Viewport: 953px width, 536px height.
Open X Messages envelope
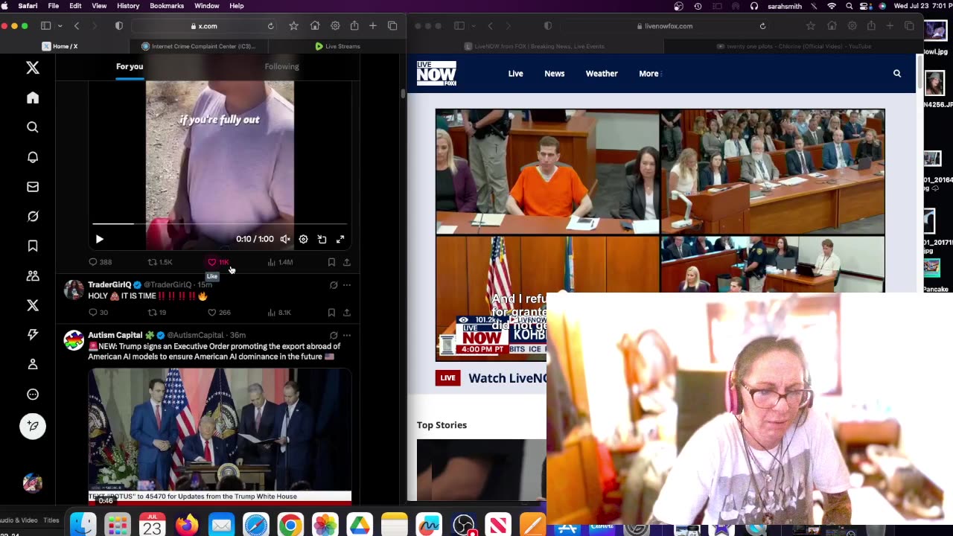[x=33, y=187]
